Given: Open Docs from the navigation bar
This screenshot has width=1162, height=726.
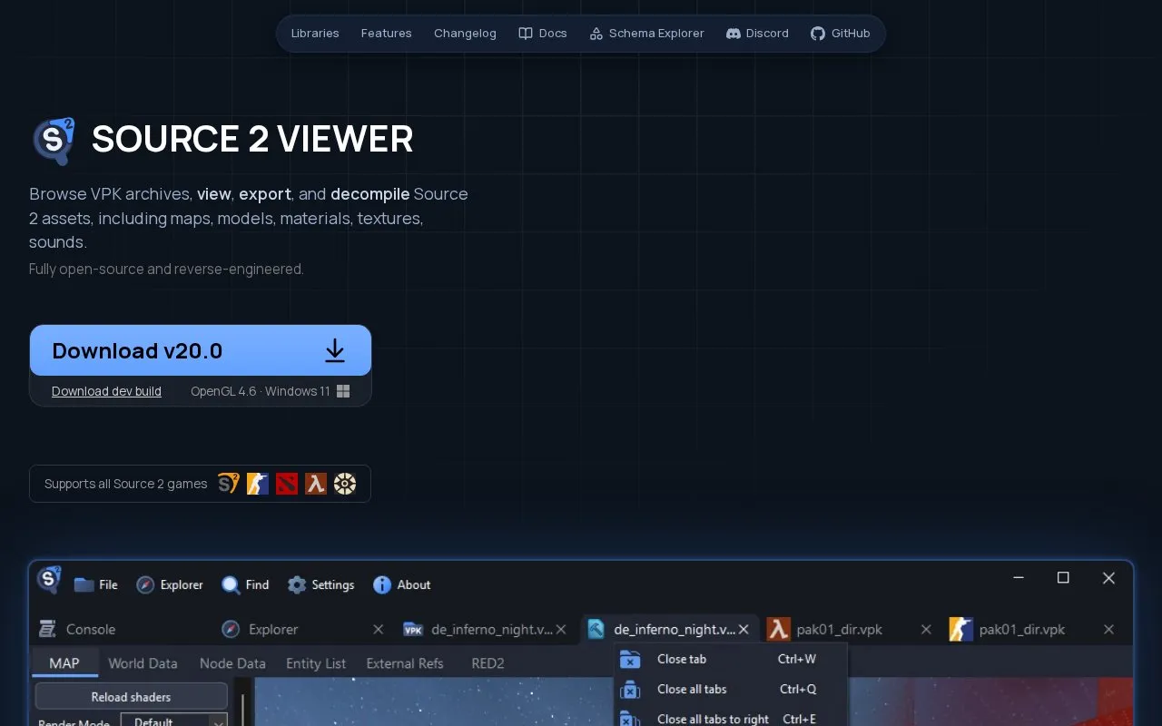Looking at the screenshot, I should tap(543, 34).
